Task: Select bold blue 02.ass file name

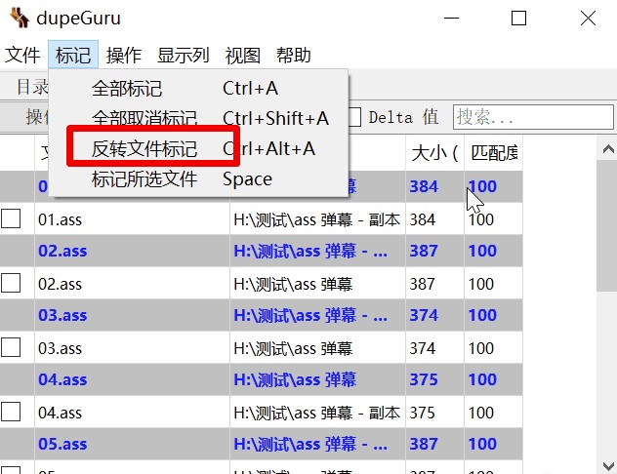Action: point(62,252)
